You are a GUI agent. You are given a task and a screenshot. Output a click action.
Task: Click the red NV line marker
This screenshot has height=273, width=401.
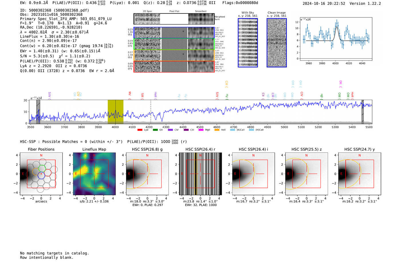point(130,95)
